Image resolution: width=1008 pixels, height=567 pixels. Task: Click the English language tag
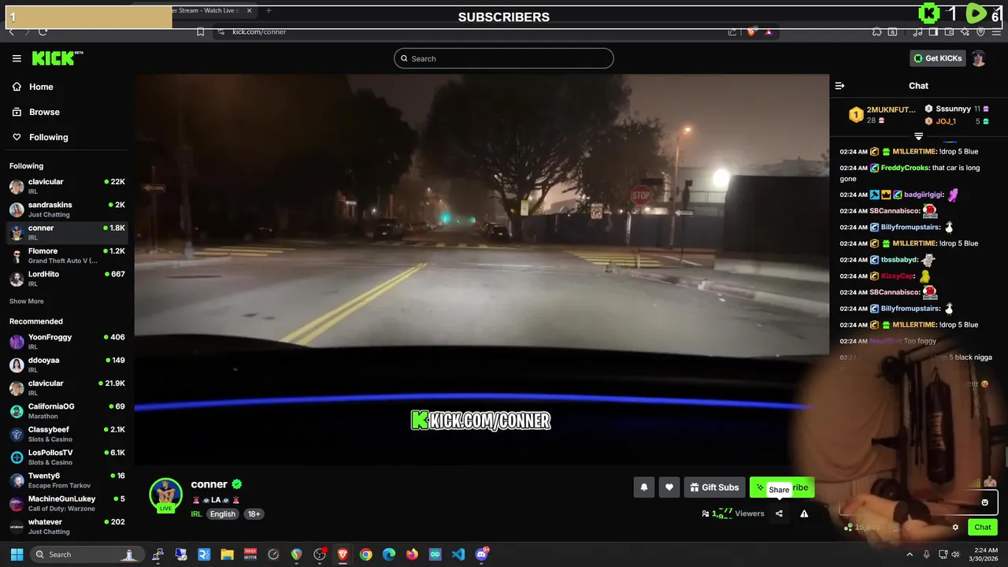[222, 514]
